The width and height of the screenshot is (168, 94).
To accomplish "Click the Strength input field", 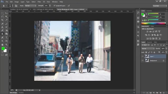I will point(46,6).
